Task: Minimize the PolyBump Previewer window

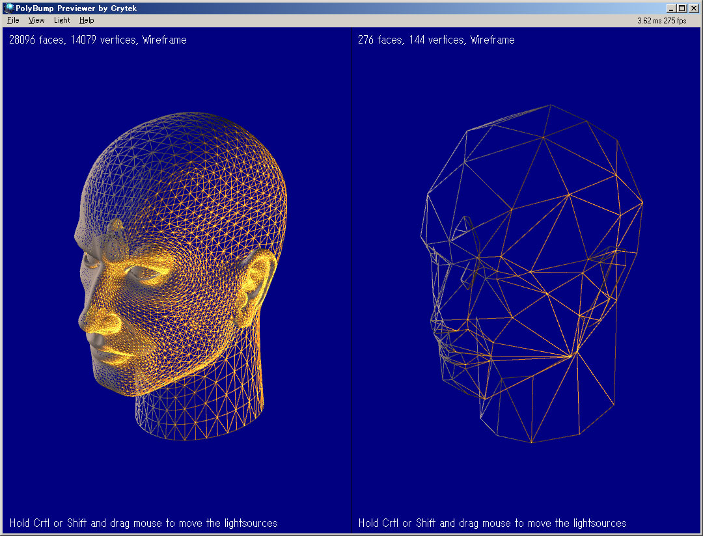Action: click(x=672, y=8)
